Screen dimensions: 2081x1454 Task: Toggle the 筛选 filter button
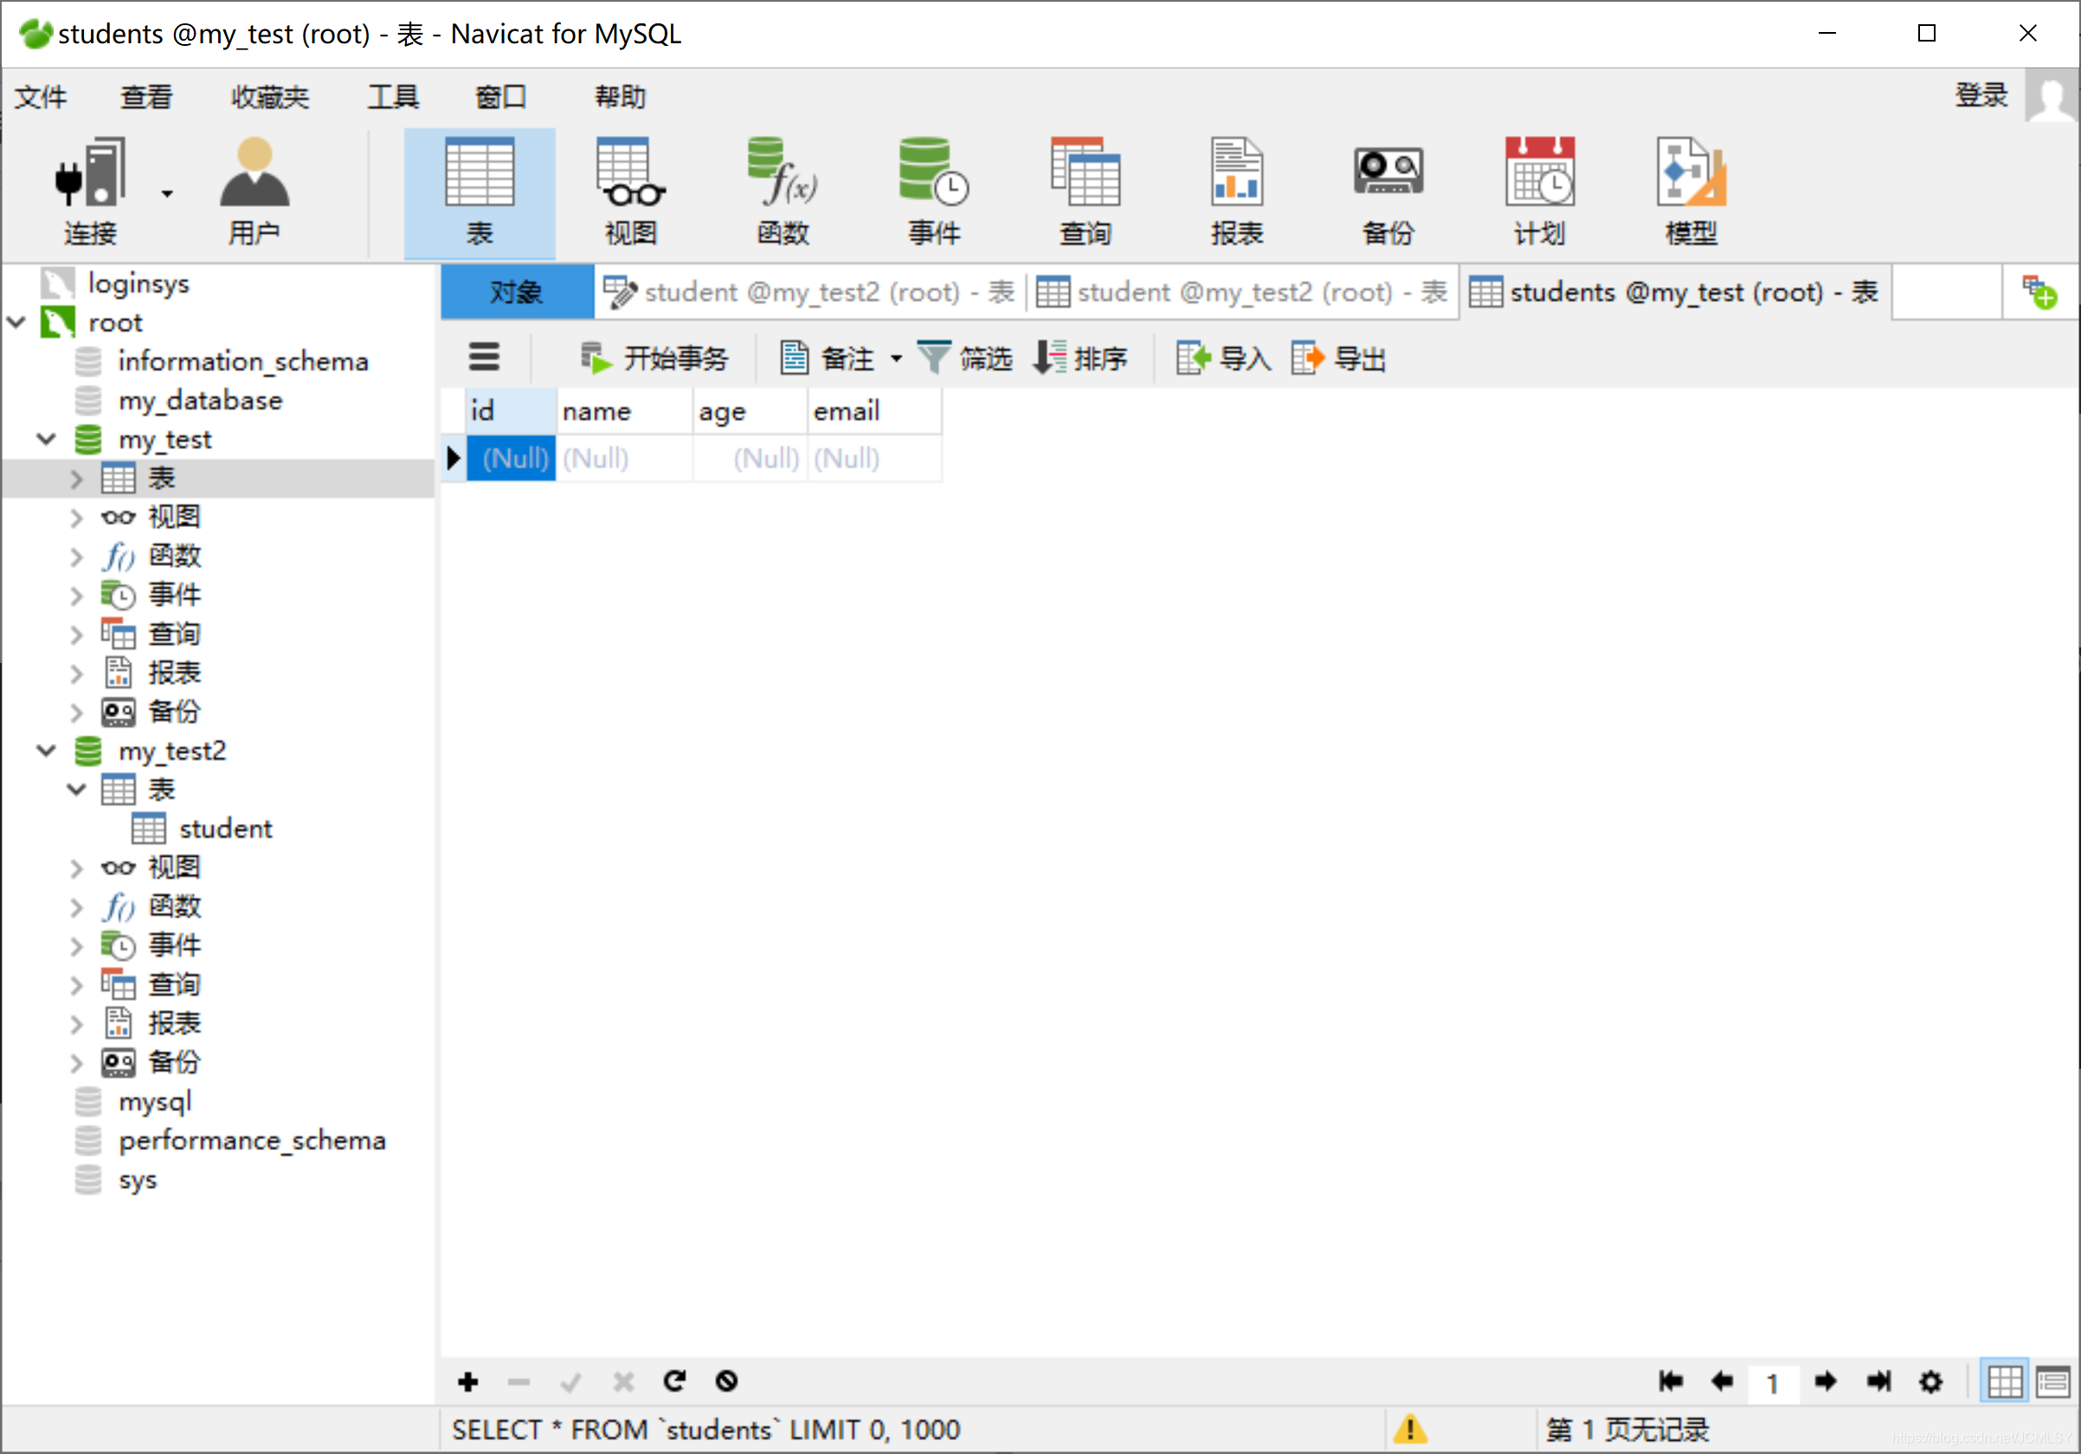965,357
